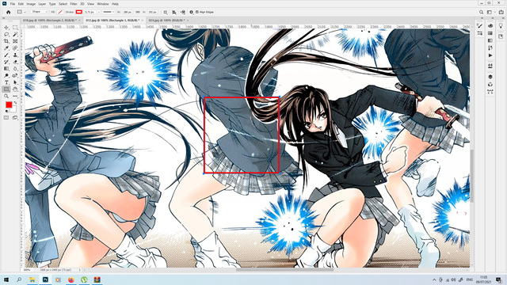Toggle the Align Edges checkbox
This screenshot has width=507, height=285.
tap(197, 12)
